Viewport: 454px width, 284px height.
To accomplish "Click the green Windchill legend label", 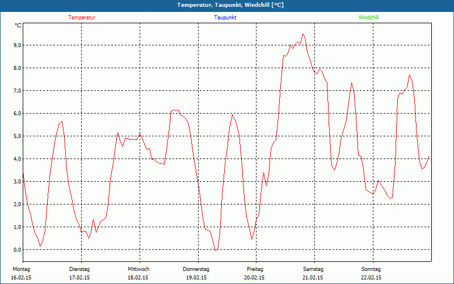I will 368,18.
